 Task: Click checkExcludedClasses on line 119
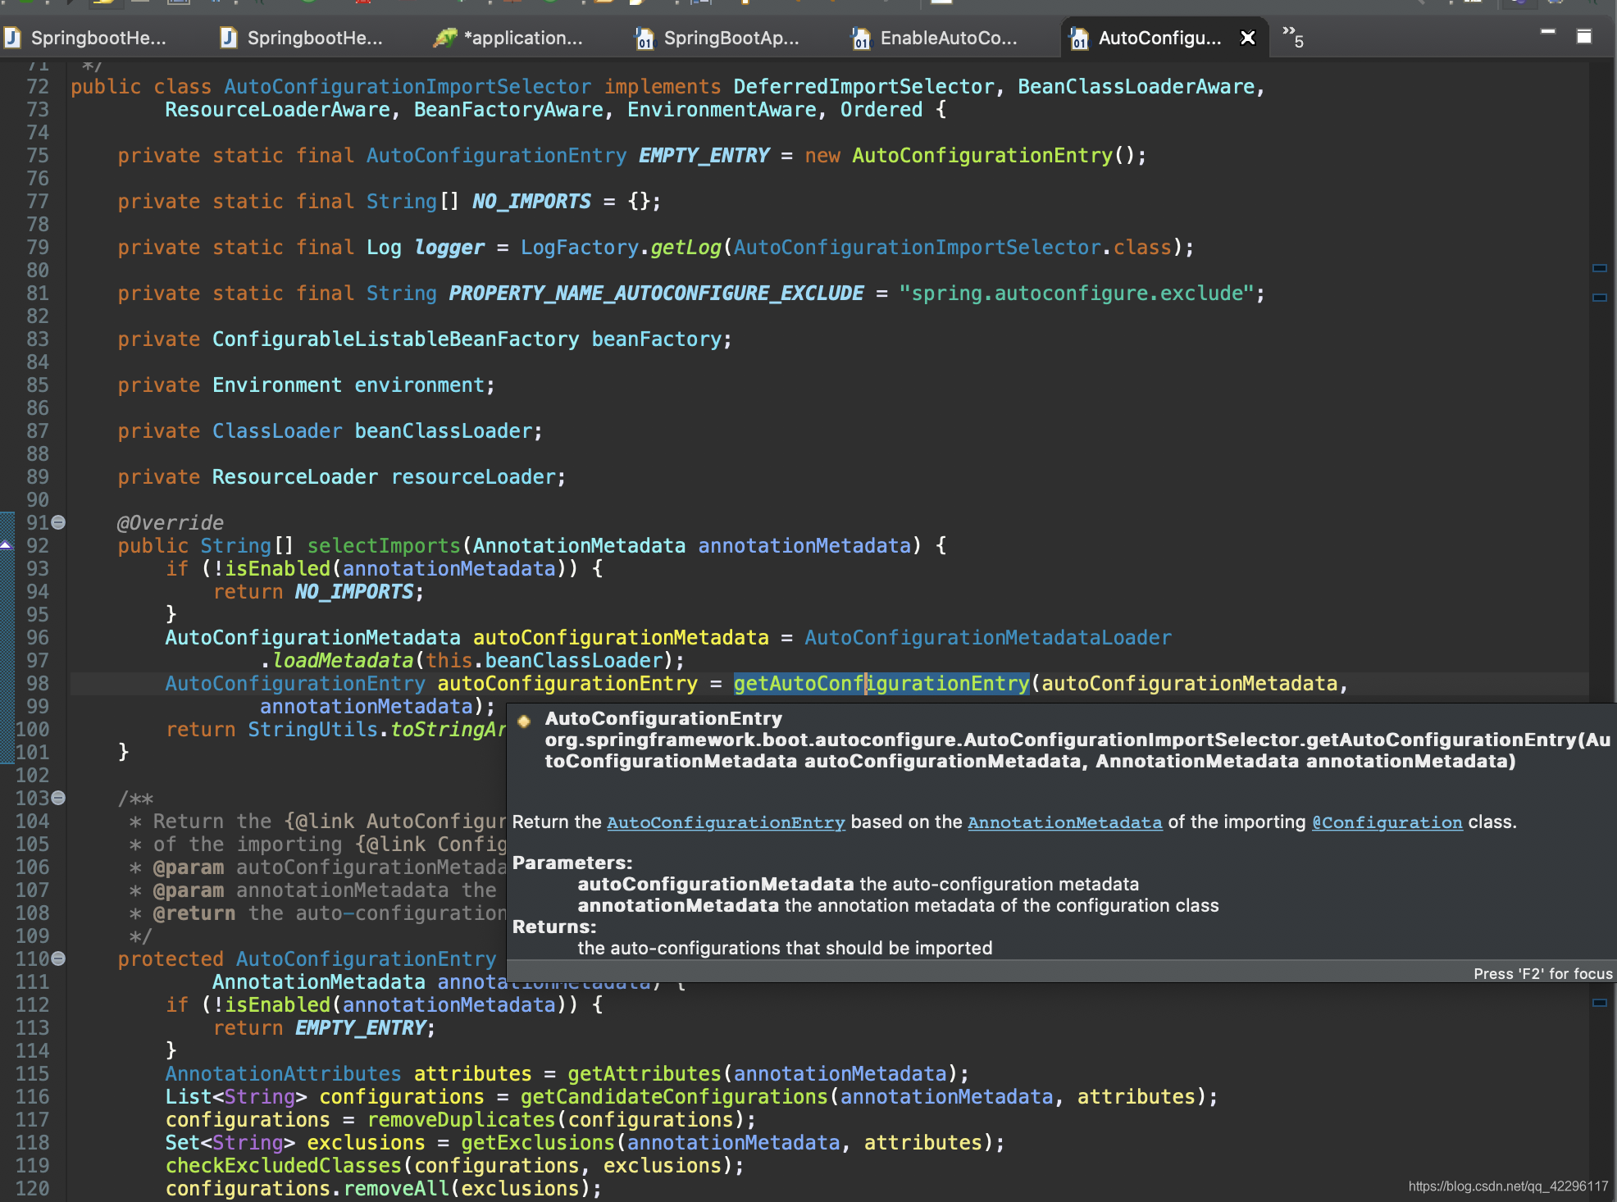283,1166
